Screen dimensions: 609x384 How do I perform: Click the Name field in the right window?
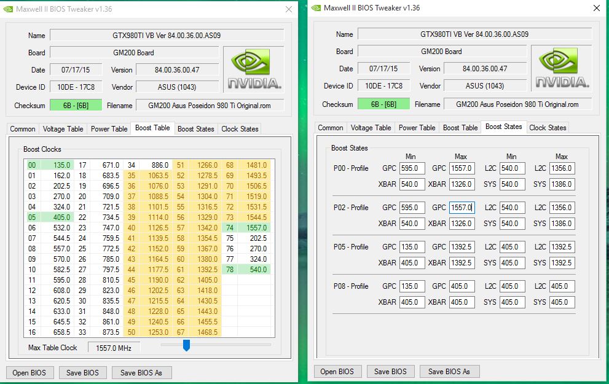[474, 34]
